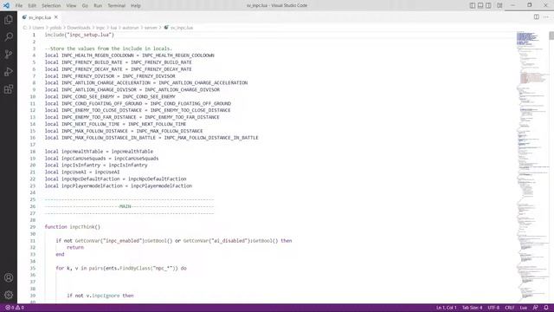The image size is (554, 312).
Task: Close the sv_inpc.lua tab
Action: click(55, 17)
